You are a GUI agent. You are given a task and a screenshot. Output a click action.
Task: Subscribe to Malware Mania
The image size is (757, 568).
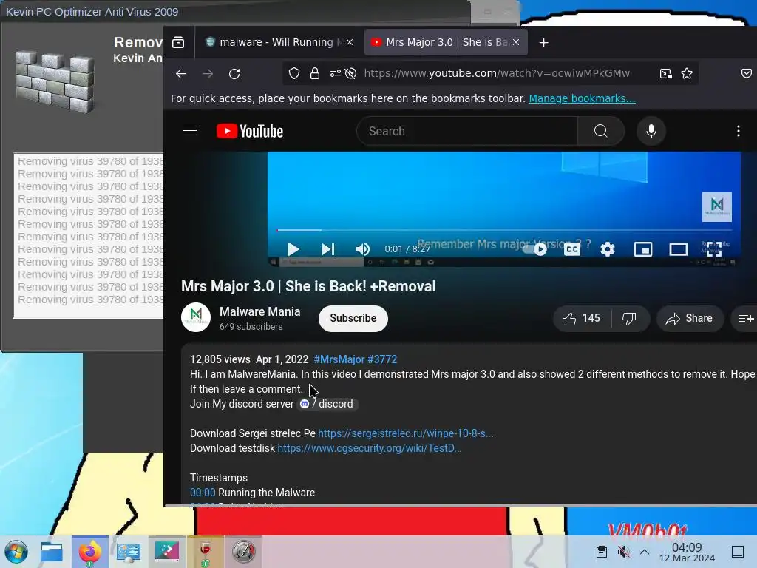click(x=353, y=318)
